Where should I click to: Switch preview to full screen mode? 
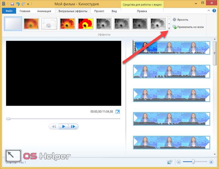pyautogui.click(x=118, y=112)
